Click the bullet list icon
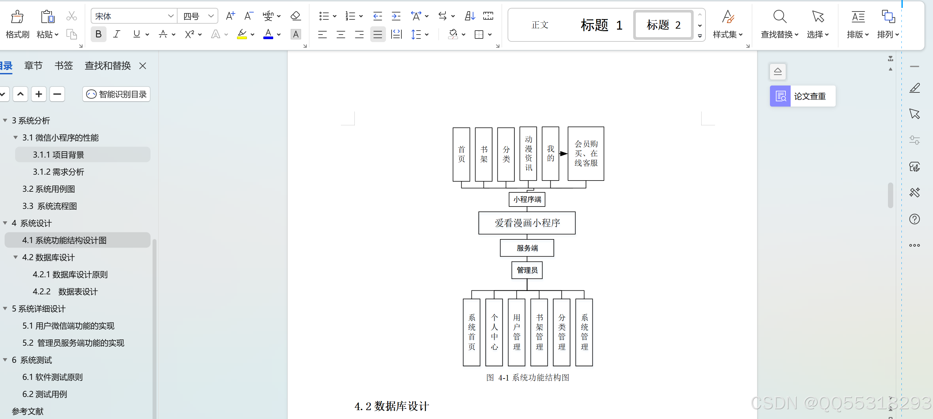The image size is (933, 419). click(x=324, y=16)
